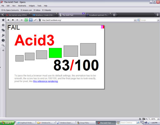The image size is (160, 125).
Task: Click The Acid3 Test taskbar button
Action: (x=106, y=123)
